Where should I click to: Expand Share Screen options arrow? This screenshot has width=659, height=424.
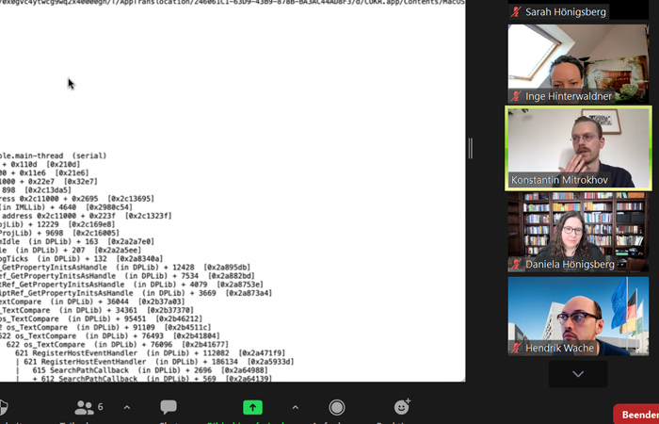[295, 407]
